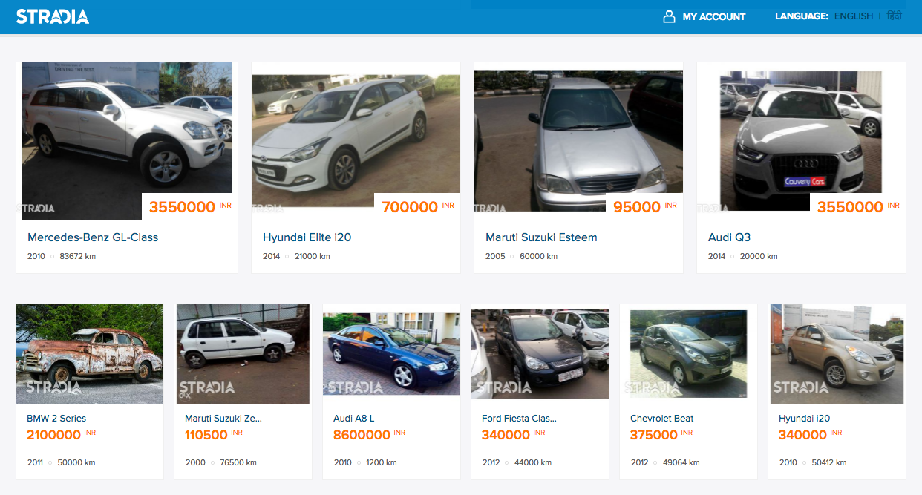Image resolution: width=922 pixels, height=495 pixels.
Task: Click the Stradia logo
Action: [x=53, y=16]
